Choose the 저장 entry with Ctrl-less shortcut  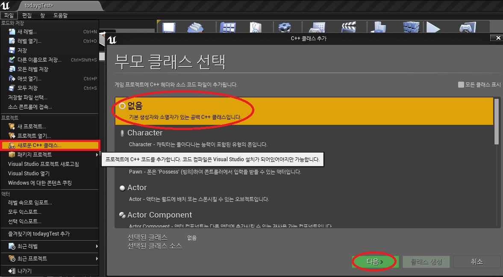click(50, 50)
